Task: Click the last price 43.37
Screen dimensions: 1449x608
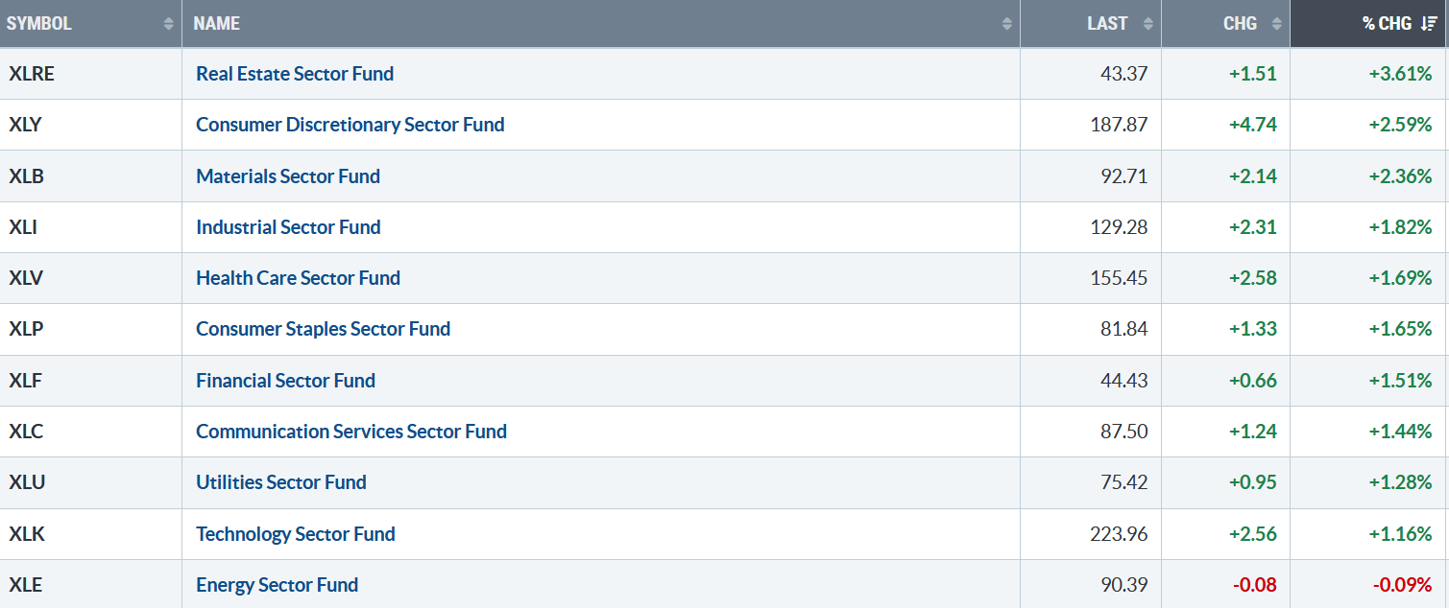Action: pos(1123,74)
